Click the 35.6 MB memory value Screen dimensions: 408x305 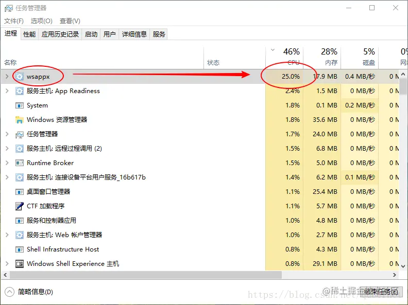[325, 120]
